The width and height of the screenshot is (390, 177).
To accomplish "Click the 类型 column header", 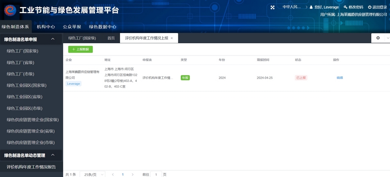I will (184, 60).
